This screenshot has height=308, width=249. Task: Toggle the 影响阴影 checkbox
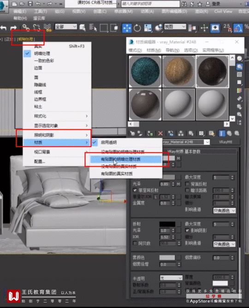tap(187, 230)
